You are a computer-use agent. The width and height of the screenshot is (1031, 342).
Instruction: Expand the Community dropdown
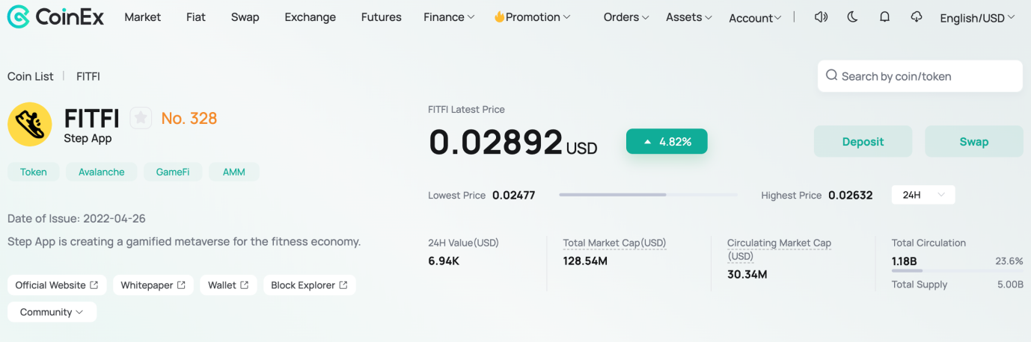52,312
